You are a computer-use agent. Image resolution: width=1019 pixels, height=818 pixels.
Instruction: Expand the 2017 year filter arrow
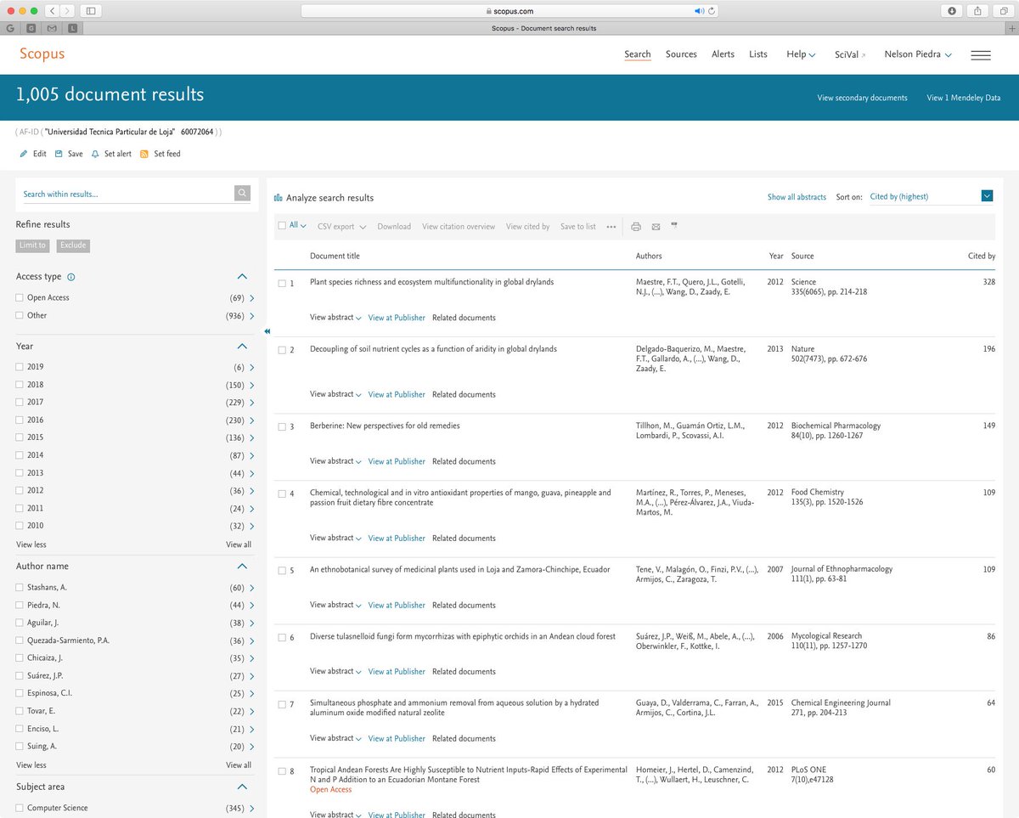click(x=252, y=403)
